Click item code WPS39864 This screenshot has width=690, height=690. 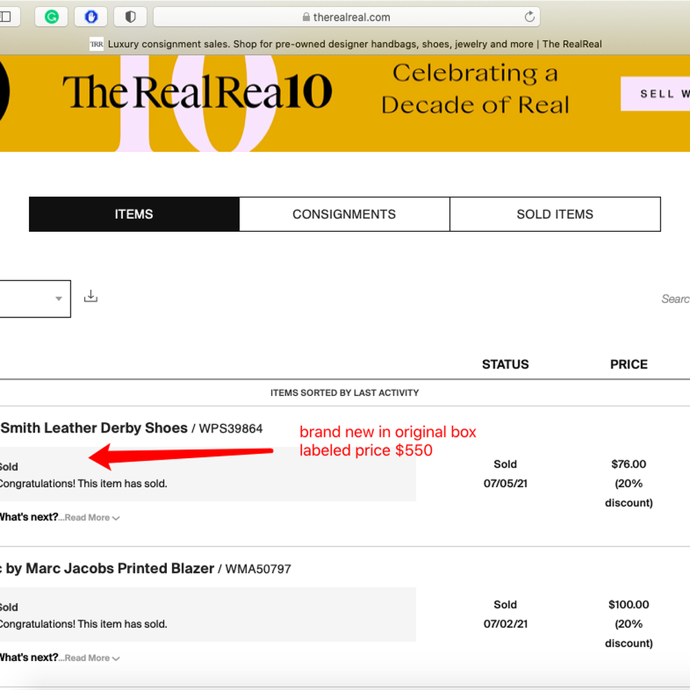pyautogui.click(x=230, y=428)
